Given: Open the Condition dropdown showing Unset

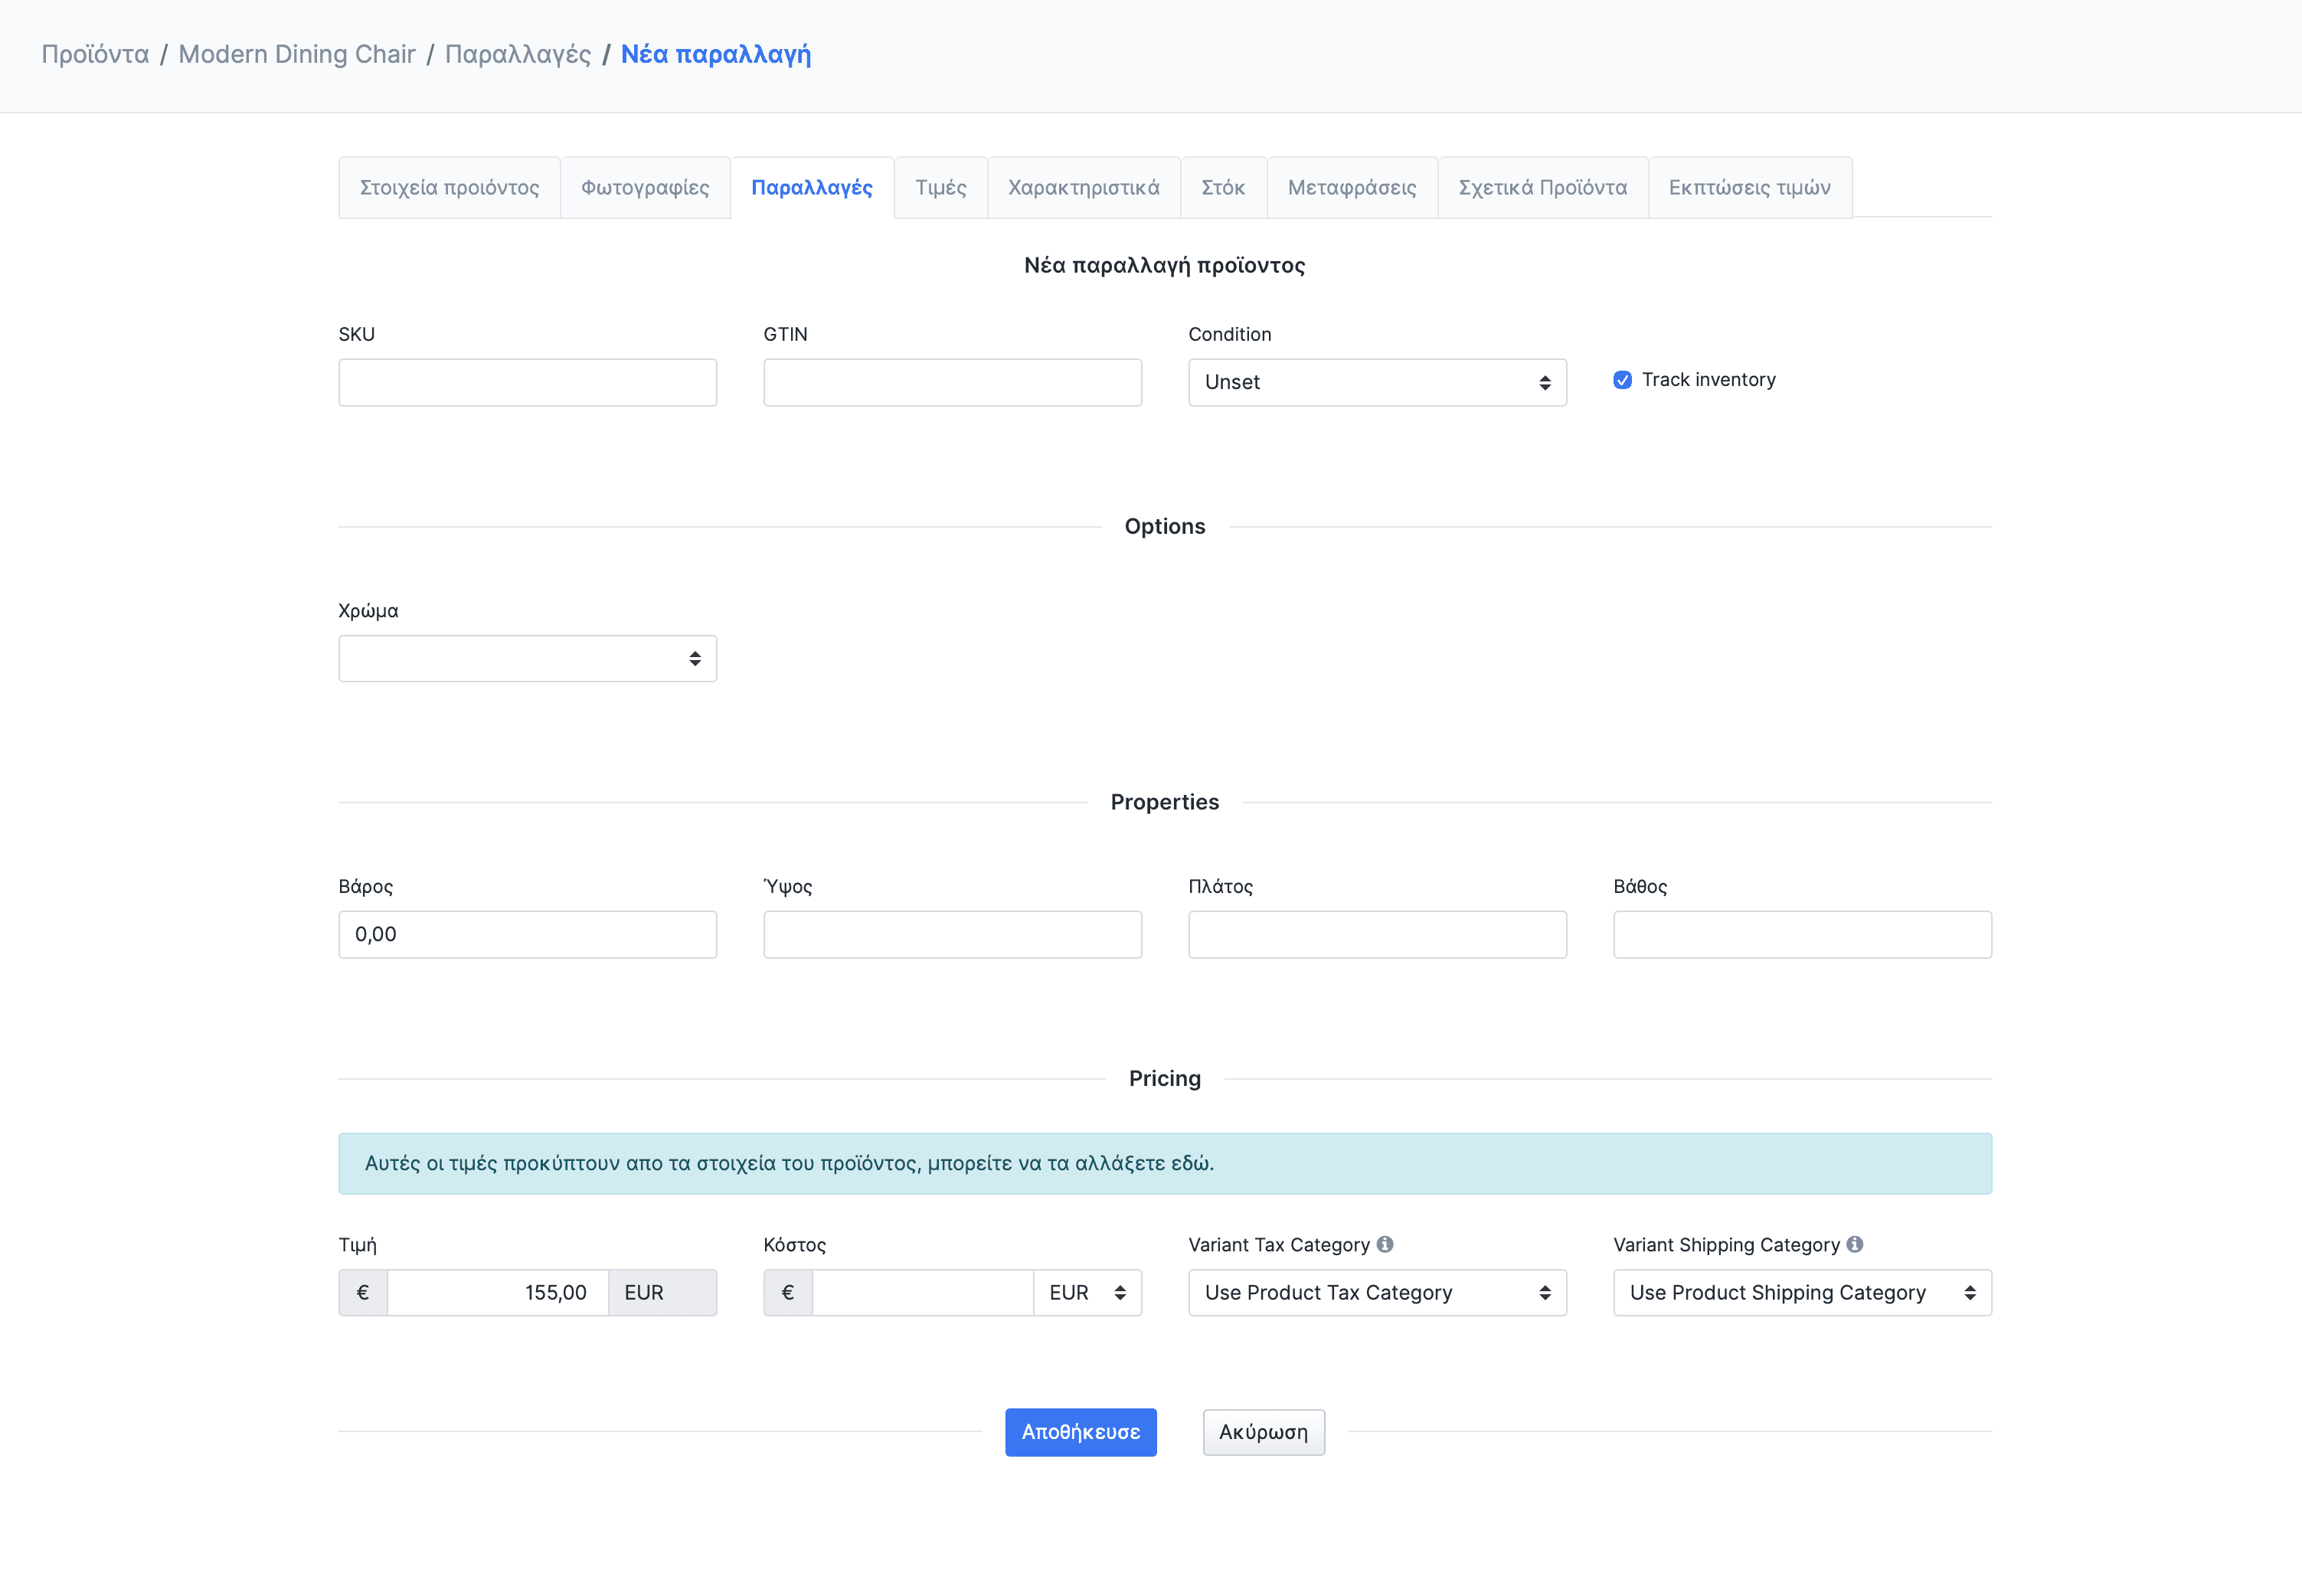Looking at the screenshot, I should point(1376,382).
